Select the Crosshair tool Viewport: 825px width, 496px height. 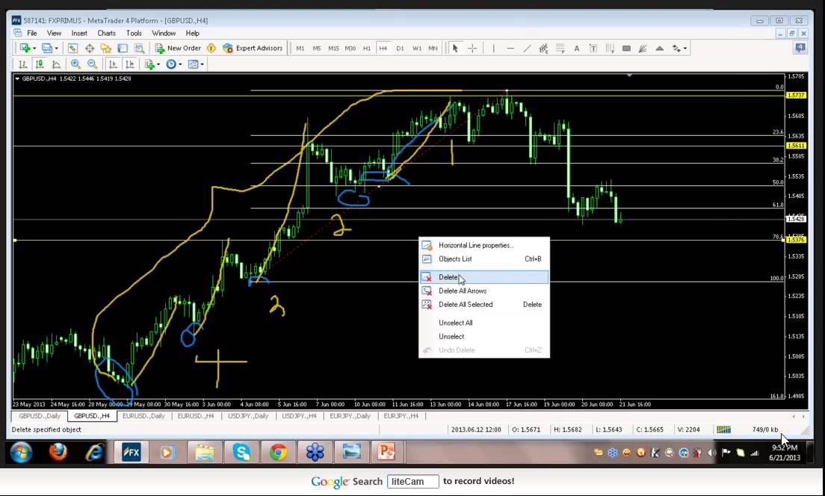point(472,48)
